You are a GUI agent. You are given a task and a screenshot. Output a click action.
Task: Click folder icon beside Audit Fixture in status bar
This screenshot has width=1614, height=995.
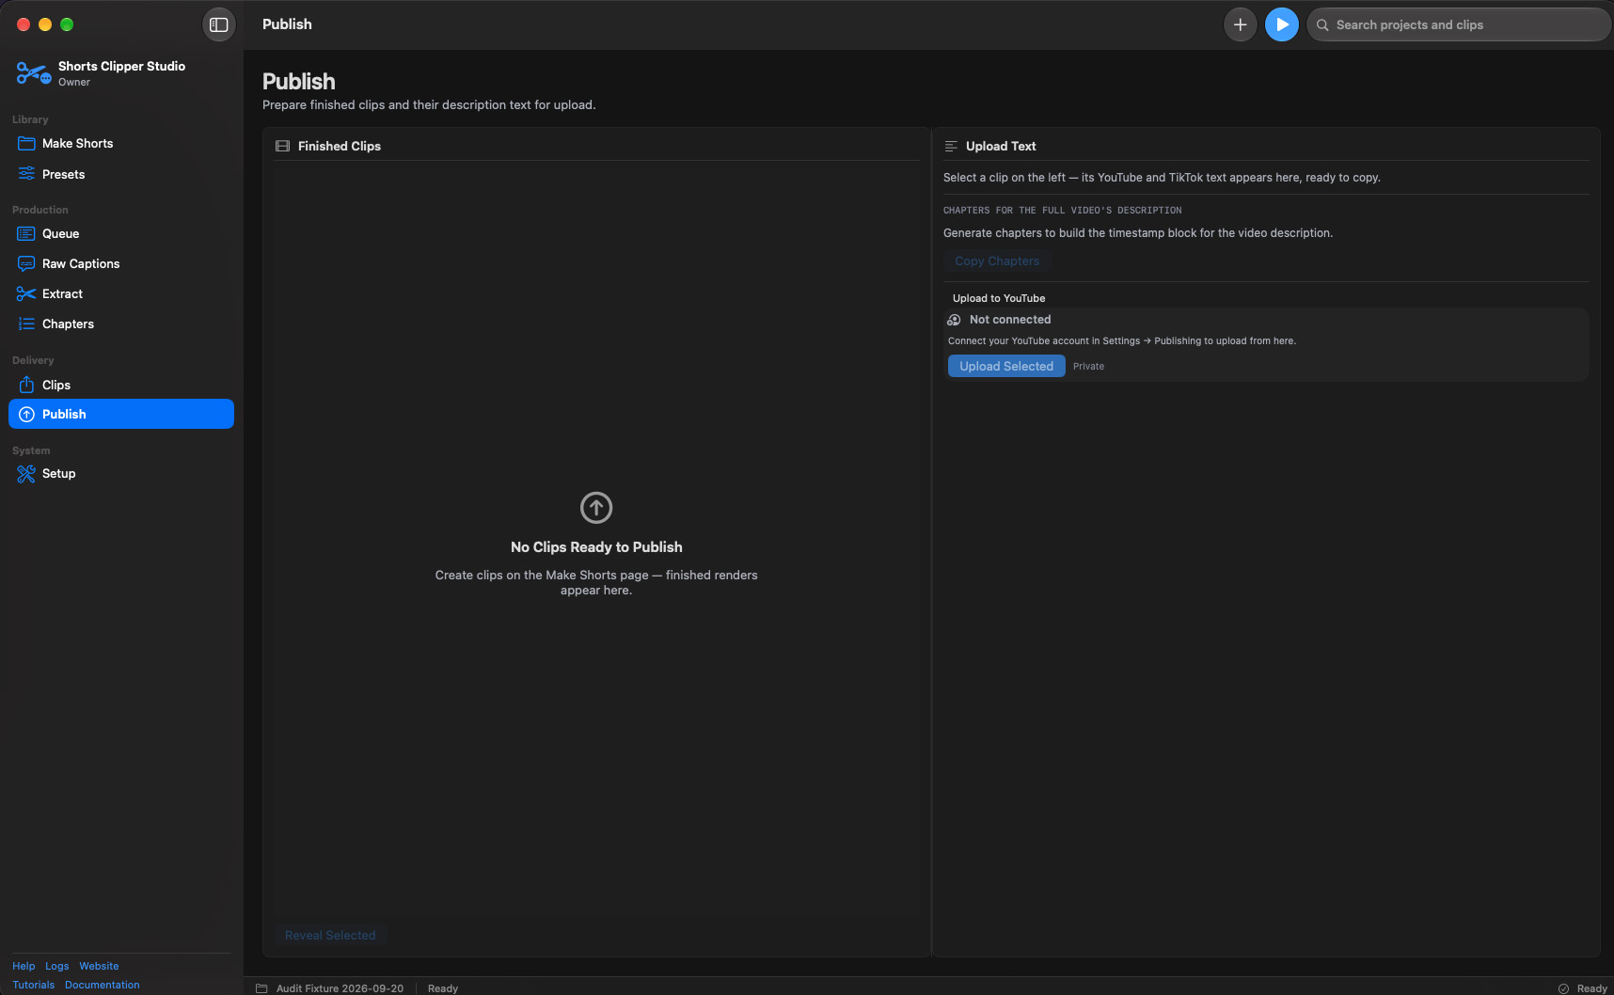point(261,988)
